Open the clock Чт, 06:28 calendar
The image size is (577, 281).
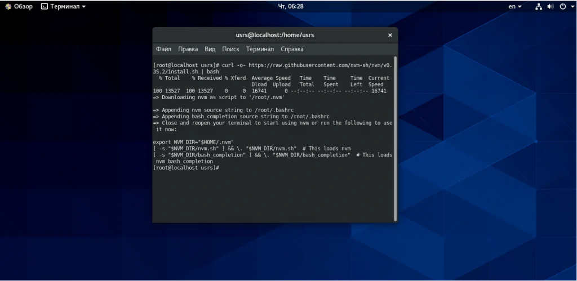[x=291, y=6]
